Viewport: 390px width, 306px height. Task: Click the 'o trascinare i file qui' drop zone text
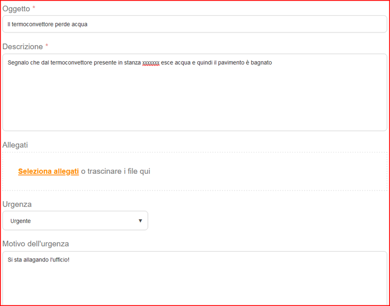[116, 171]
